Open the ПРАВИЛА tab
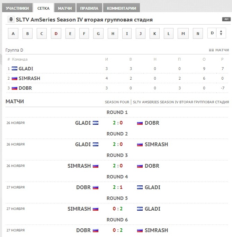The width and height of the screenshot is (232, 237). pos(89,8)
